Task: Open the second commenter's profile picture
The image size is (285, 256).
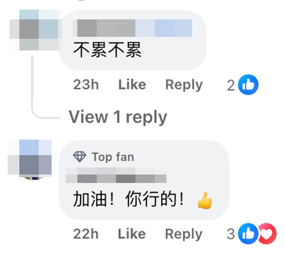Action: pyautogui.click(x=30, y=160)
